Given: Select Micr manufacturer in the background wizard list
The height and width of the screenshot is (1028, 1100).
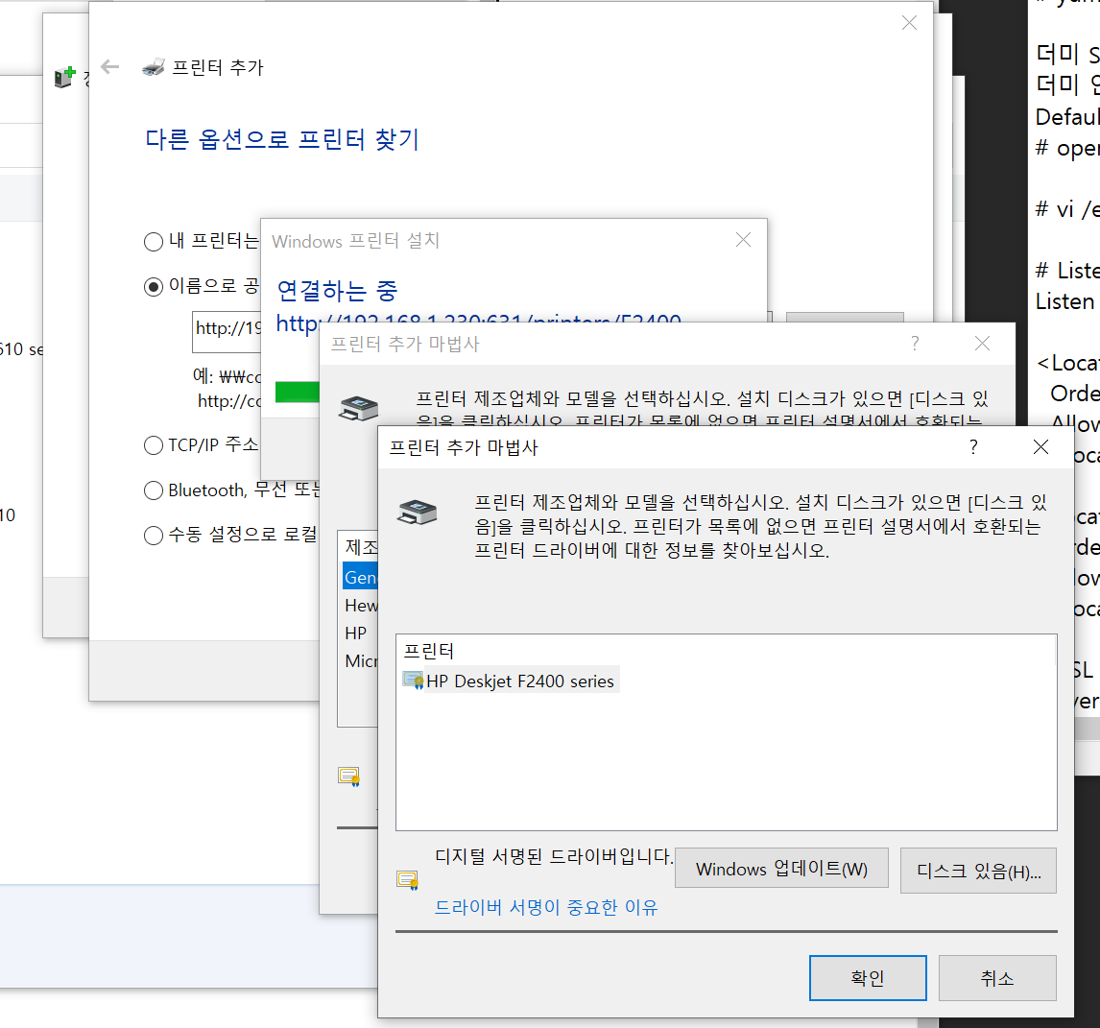Looking at the screenshot, I should click(361, 661).
